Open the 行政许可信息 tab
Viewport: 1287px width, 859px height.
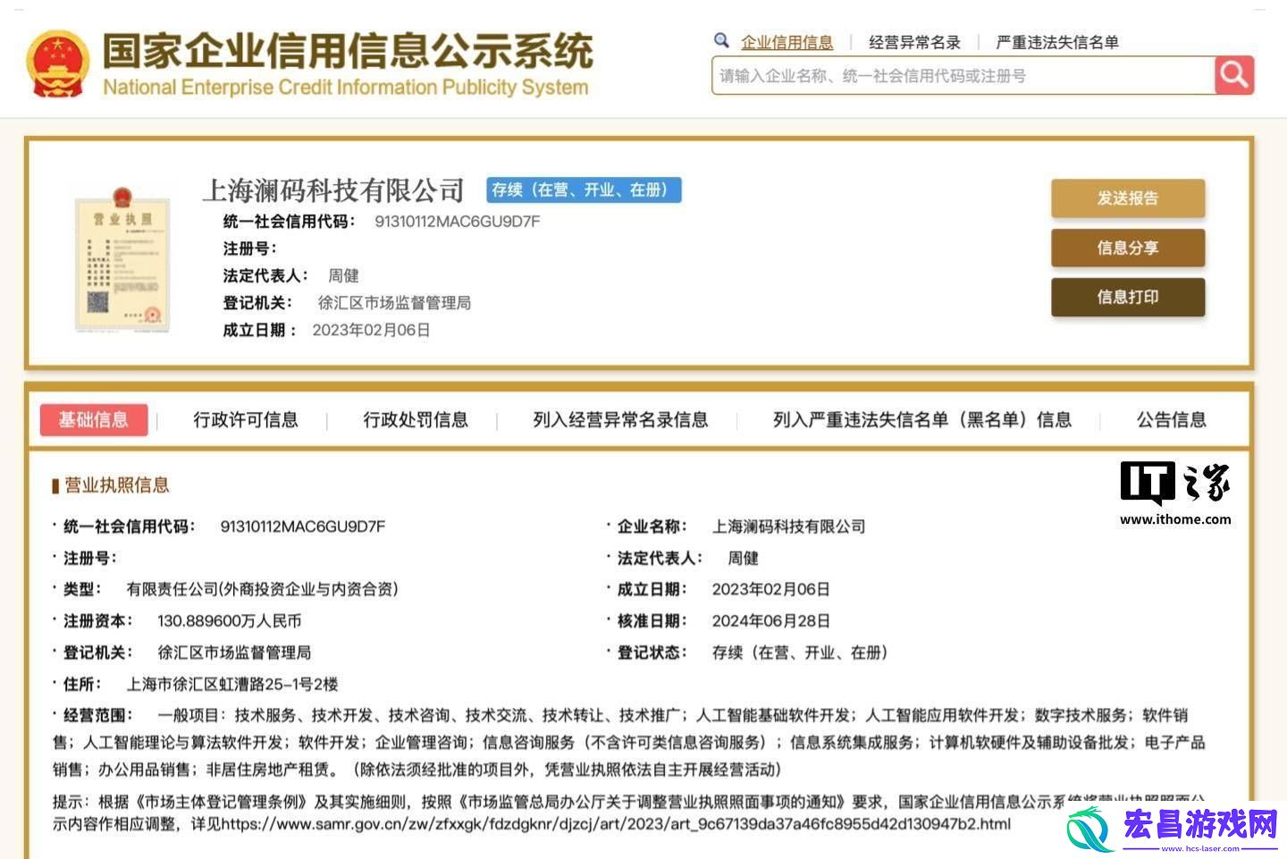[x=246, y=419]
